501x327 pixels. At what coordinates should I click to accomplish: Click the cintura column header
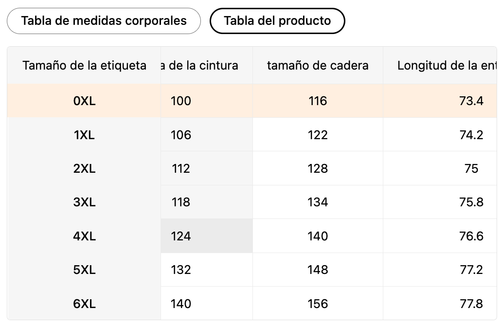coord(206,65)
